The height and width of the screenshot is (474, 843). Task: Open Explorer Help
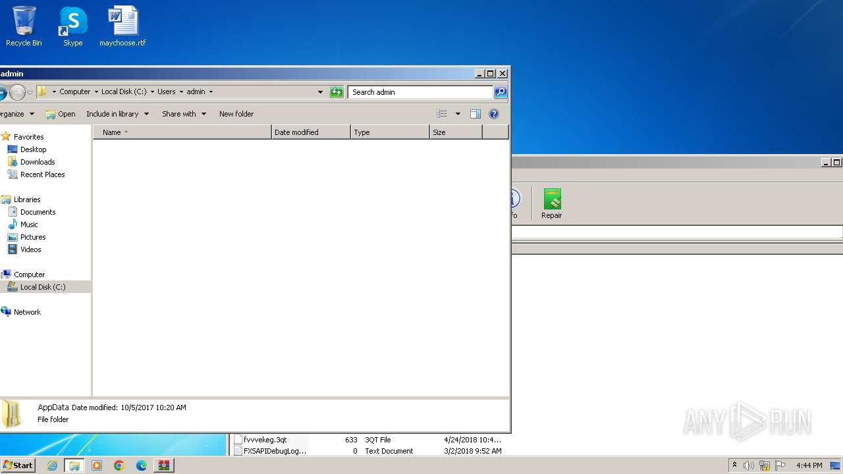click(494, 114)
